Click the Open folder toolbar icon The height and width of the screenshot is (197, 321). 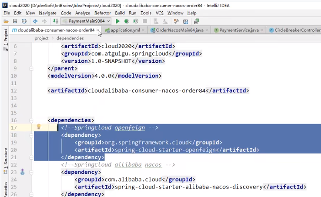6,21
